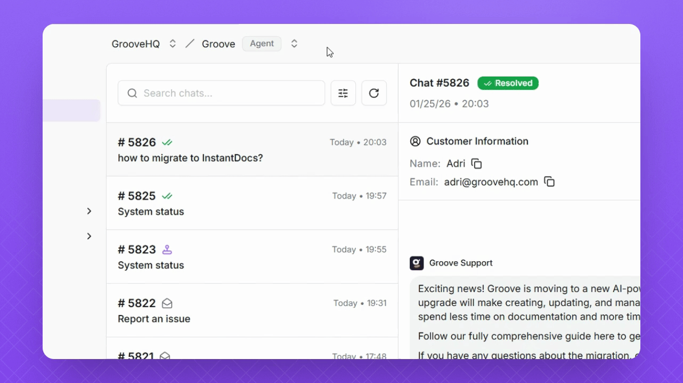Click the 'Chat #5826' heading
This screenshot has width=683, height=383.
(440, 83)
